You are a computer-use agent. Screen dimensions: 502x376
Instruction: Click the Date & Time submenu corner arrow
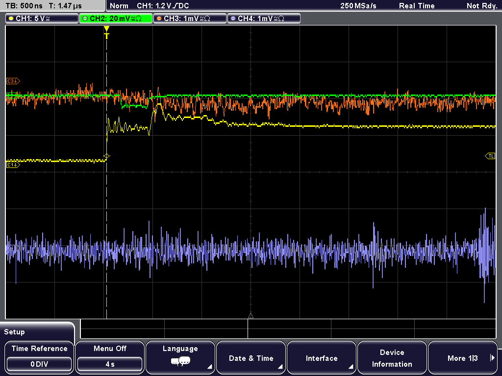coord(280,366)
